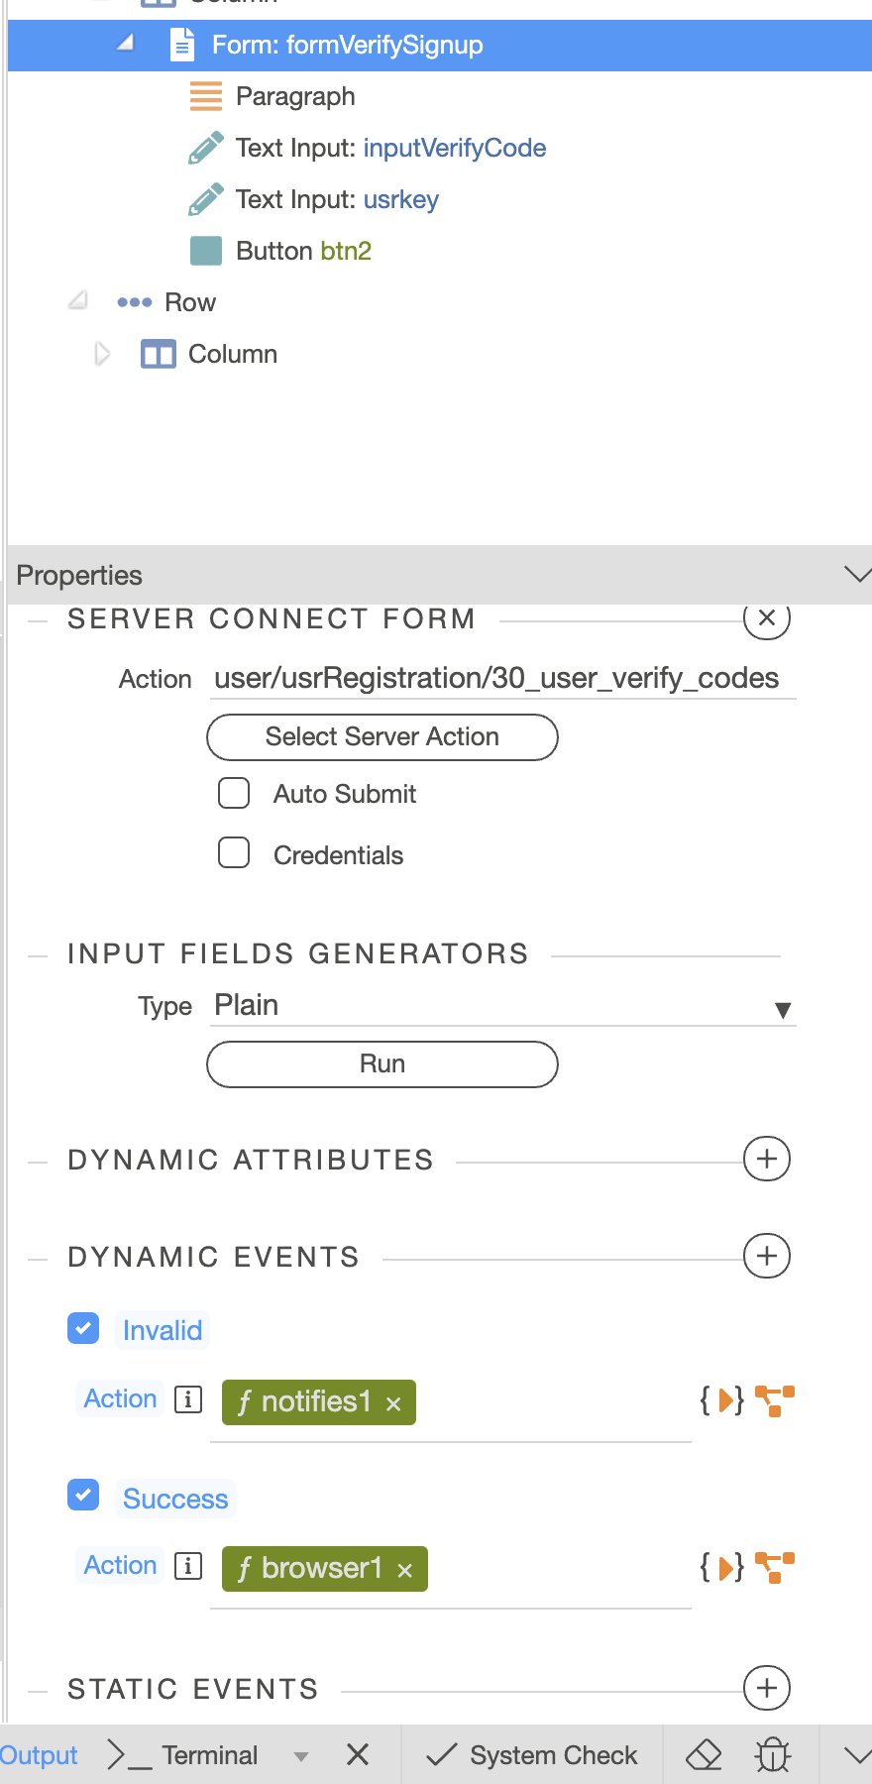Screen dimensions: 872x1784
Task: Add a new dynamic event
Action: tap(766, 1256)
